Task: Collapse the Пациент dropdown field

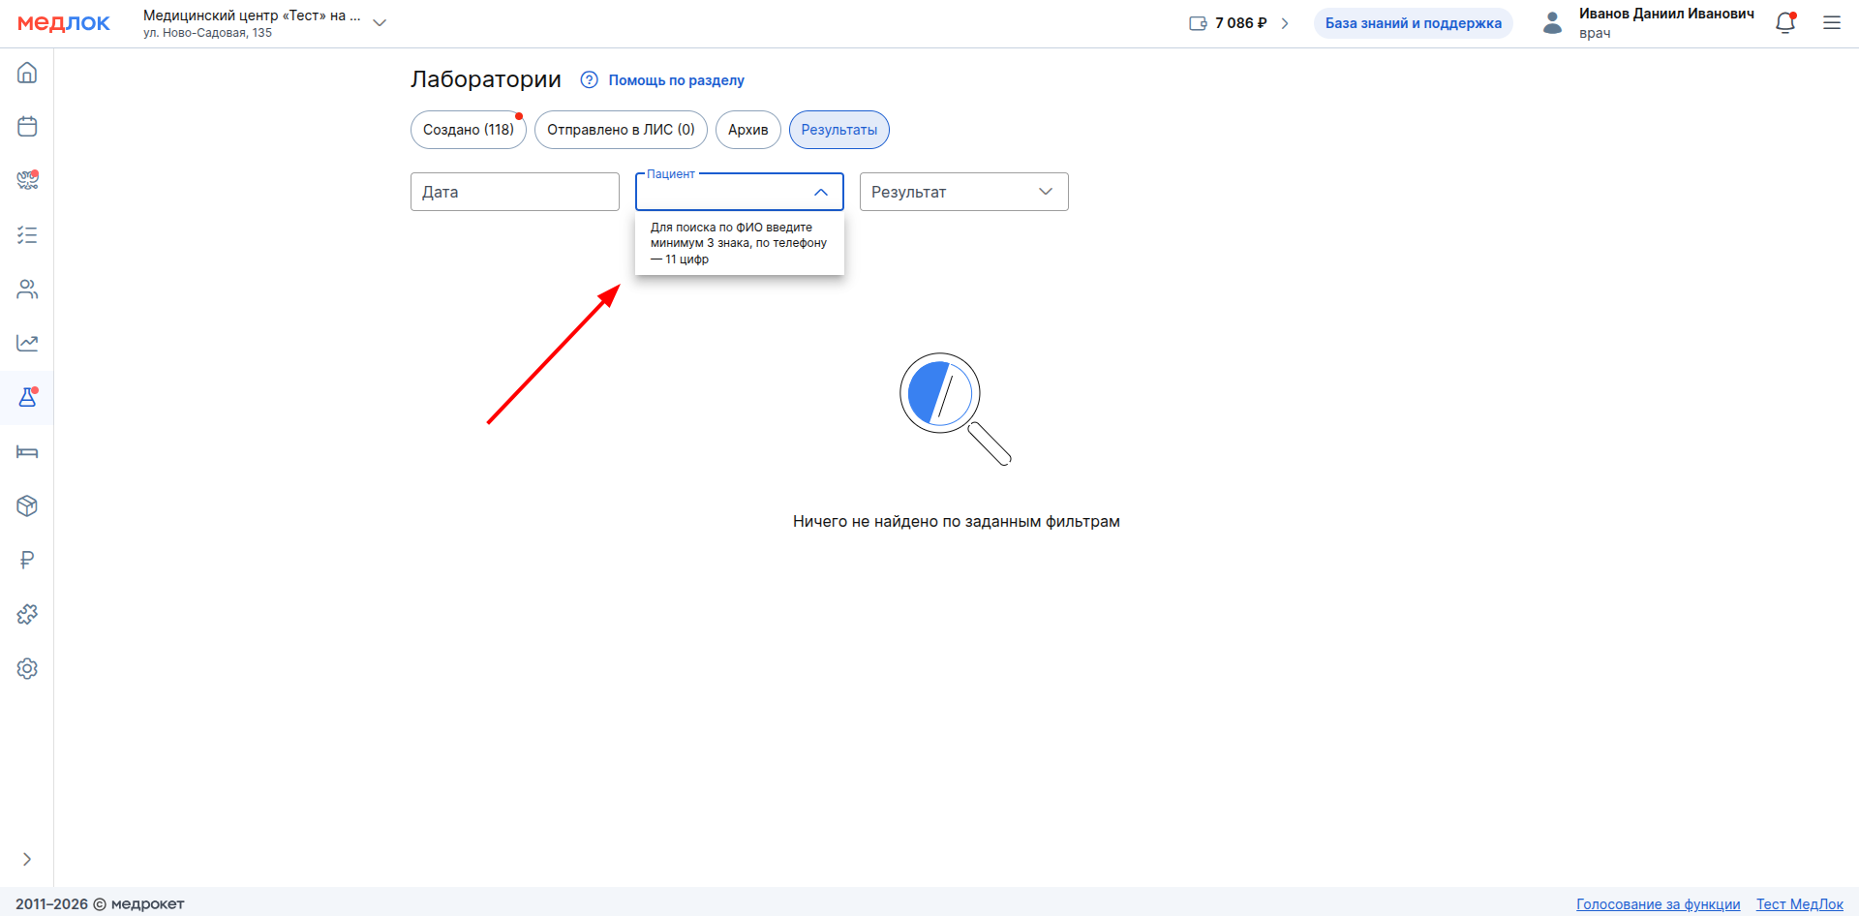Action: (820, 192)
